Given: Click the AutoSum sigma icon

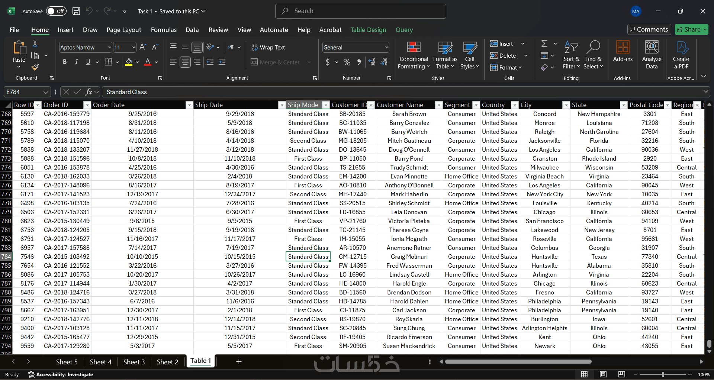Looking at the screenshot, I should pyautogui.click(x=544, y=44).
